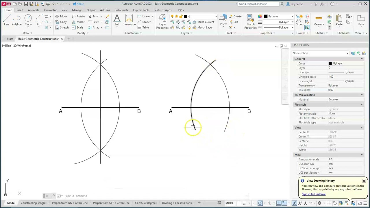Select the Arc tool
370x208 pixels.
pos(39,20)
